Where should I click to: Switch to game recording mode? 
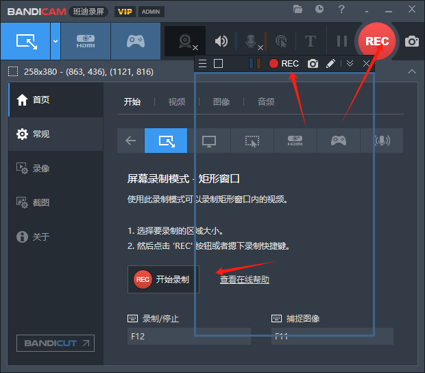pos(136,41)
